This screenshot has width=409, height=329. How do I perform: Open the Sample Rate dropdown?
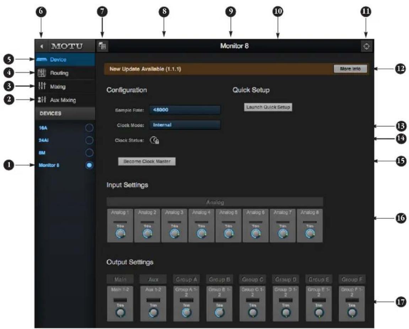click(x=185, y=110)
